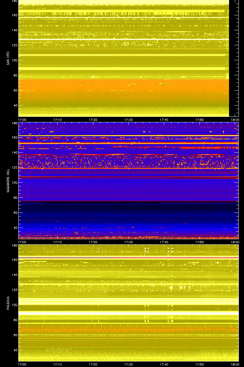This screenshot has width=244, height=367.
Task: Select 17:20 tick under San Vito panel
Action: pos(93,120)
